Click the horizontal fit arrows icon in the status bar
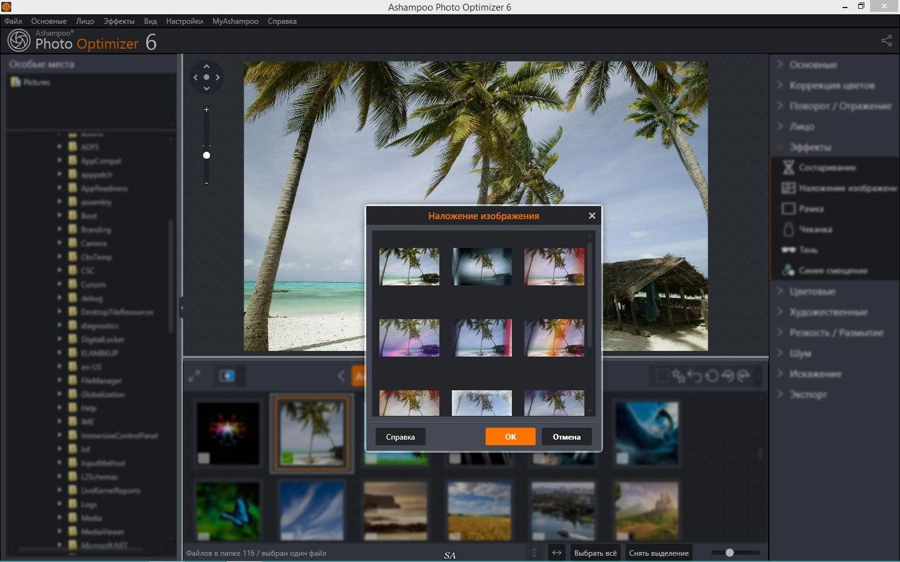Screen dimensions: 900x562 click(x=556, y=553)
